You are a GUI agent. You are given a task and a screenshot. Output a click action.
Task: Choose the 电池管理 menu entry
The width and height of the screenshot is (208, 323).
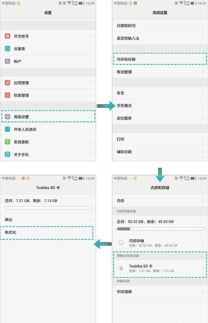click(x=160, y=72)
